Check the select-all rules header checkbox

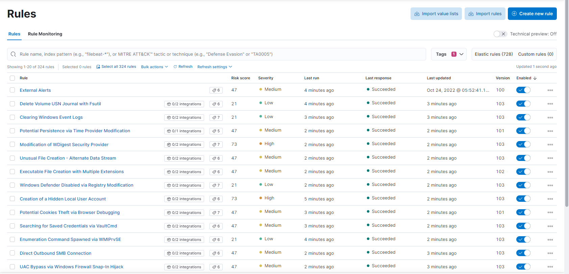13,78
